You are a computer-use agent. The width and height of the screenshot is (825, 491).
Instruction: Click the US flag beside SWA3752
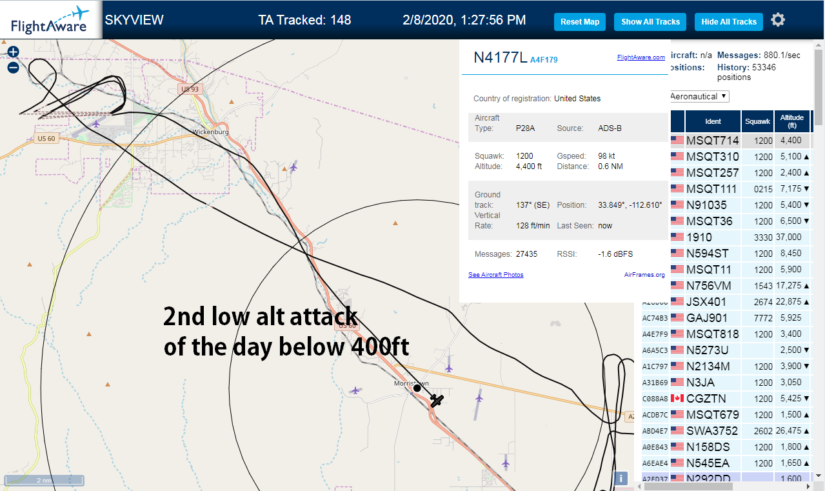(677, 430)
